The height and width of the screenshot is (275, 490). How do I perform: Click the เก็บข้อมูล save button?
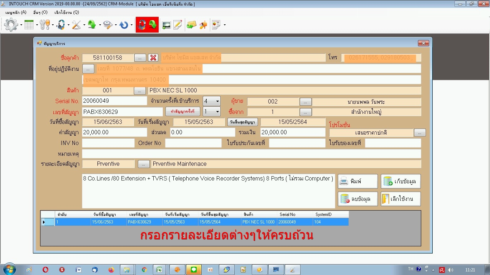pyautogui.click(x=400, y=182)
